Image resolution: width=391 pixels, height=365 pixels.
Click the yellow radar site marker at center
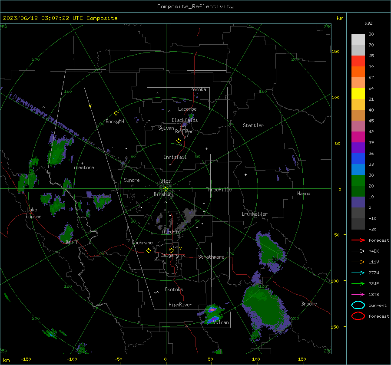[166, 189]
